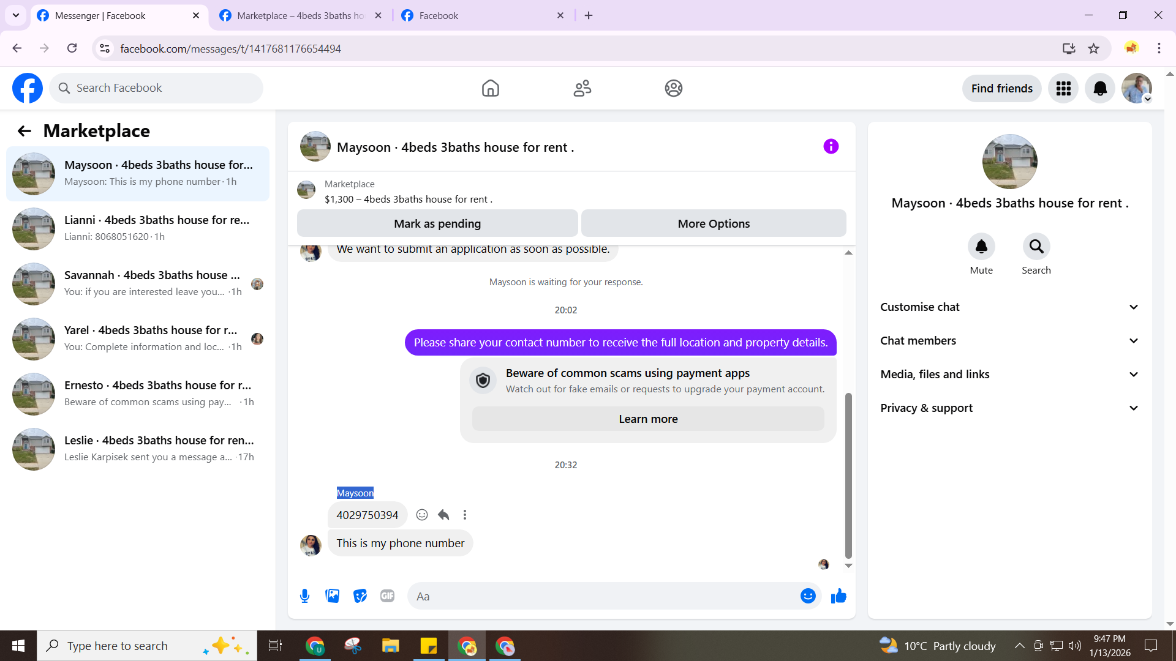Image resolution: width=1176 pixels, height=661 pixels.
Task: Reply to the 4029750394 message
Action: point(443,515)
